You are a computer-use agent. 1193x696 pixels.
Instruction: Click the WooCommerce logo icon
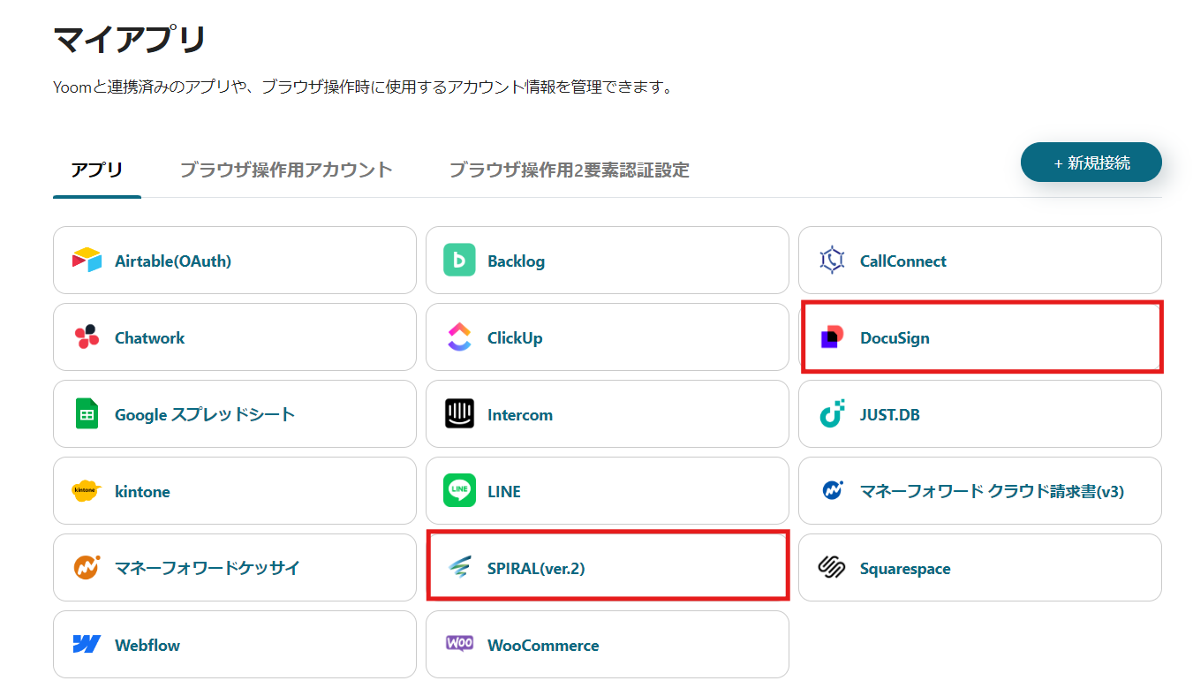459,644
